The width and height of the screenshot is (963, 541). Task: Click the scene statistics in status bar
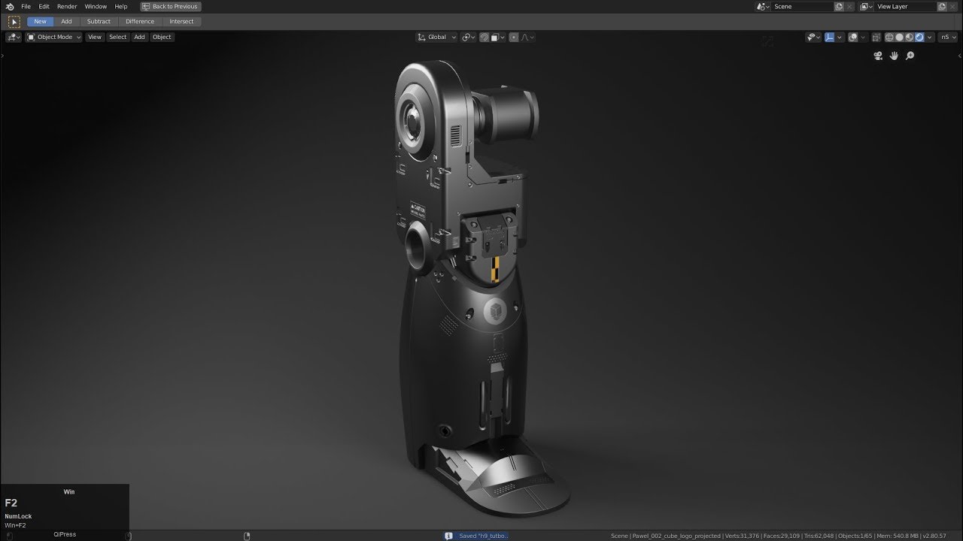pos(779,536)
